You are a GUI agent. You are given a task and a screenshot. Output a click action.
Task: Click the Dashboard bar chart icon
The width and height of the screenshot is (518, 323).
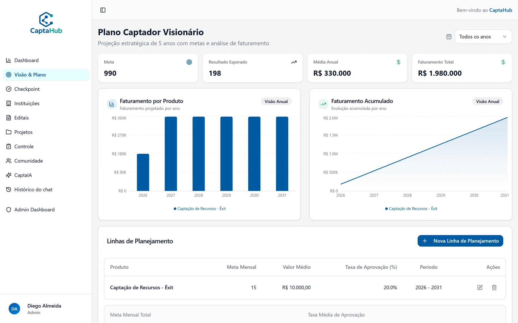[x=9, y=60]
